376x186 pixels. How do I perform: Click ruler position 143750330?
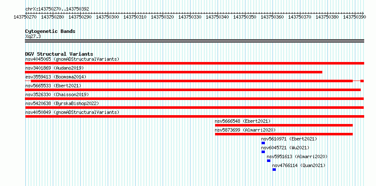pyautogui.click(x=190, y=17)
